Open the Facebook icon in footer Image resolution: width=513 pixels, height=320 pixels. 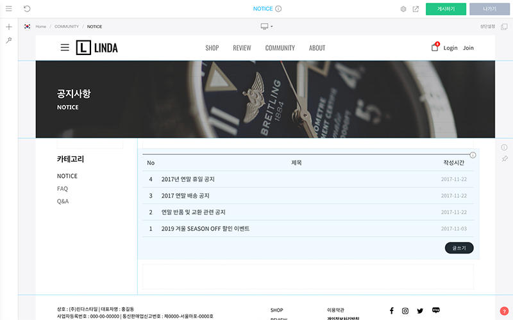(x=392, y=310)
